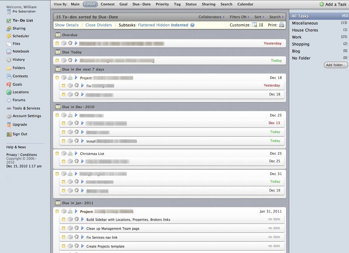Screen dimensions: 349x253
Task: Click the Print printer icon
Action: 281,25
